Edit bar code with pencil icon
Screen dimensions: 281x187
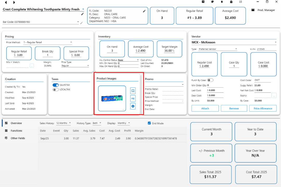[x=81, y=23]
